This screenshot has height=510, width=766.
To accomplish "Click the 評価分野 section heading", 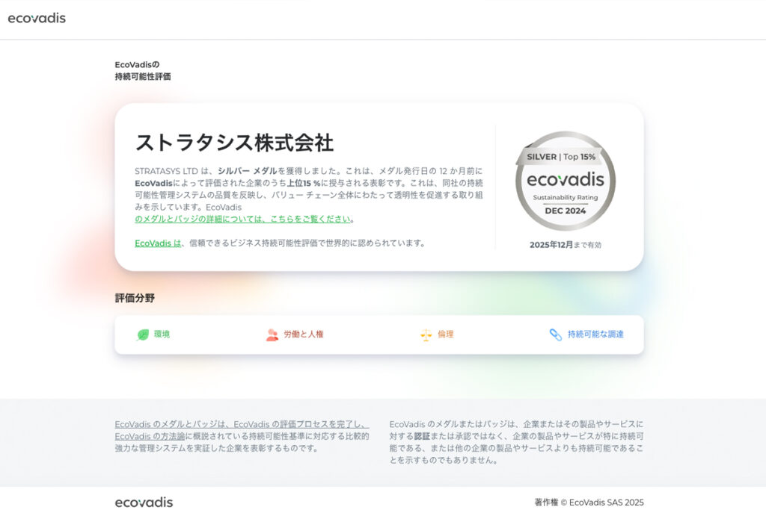I will [x=135, y=298].
